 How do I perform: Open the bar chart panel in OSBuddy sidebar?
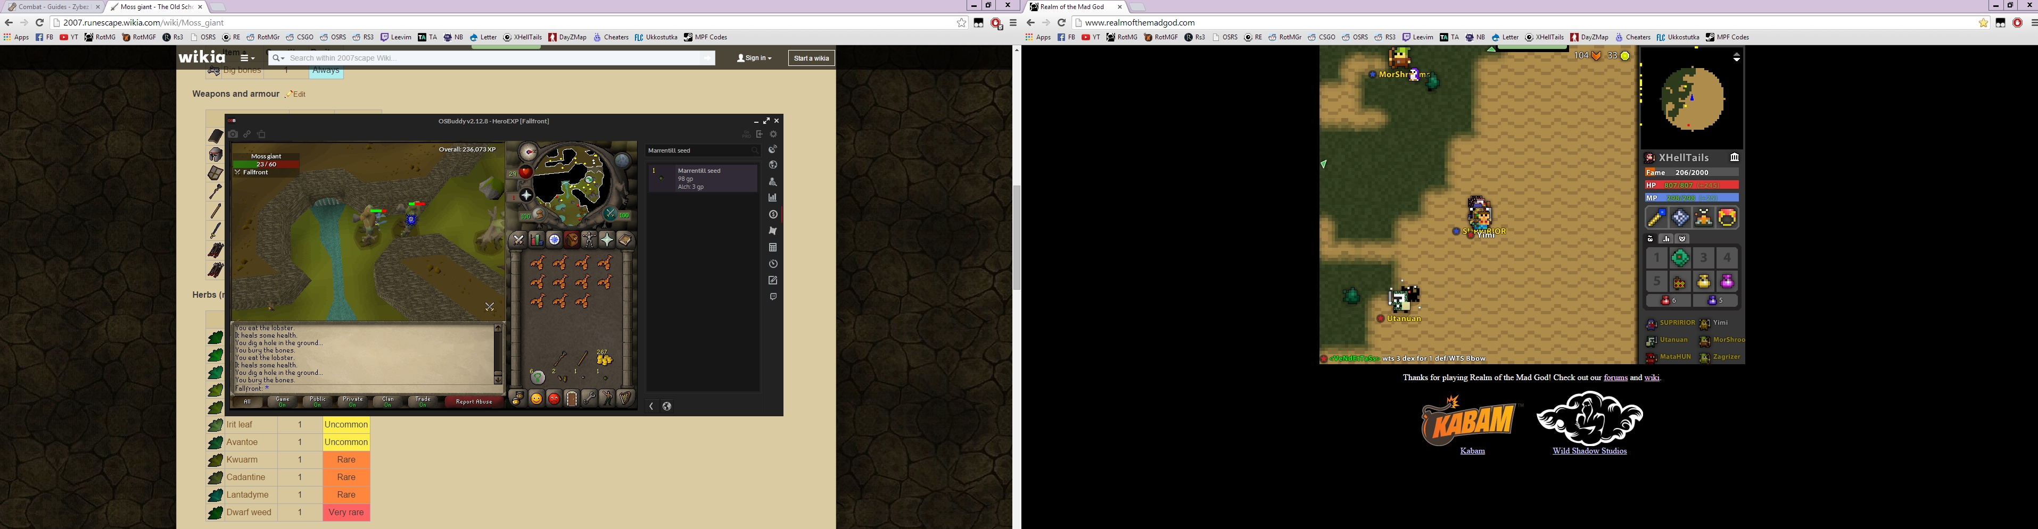pyautogui.click(x=773, y=198)
